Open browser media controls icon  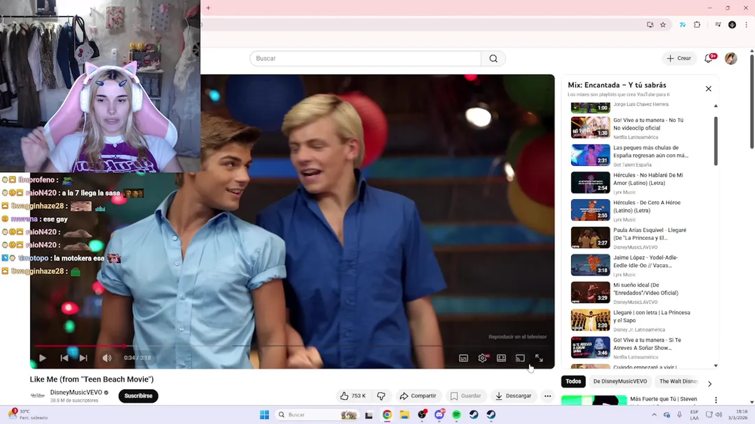718,25
